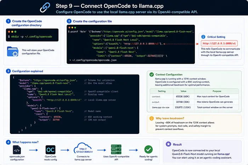Click the 131072 (131K) table cell
Viewport: 248px width, 165px height.
click(x=183, y=107)
